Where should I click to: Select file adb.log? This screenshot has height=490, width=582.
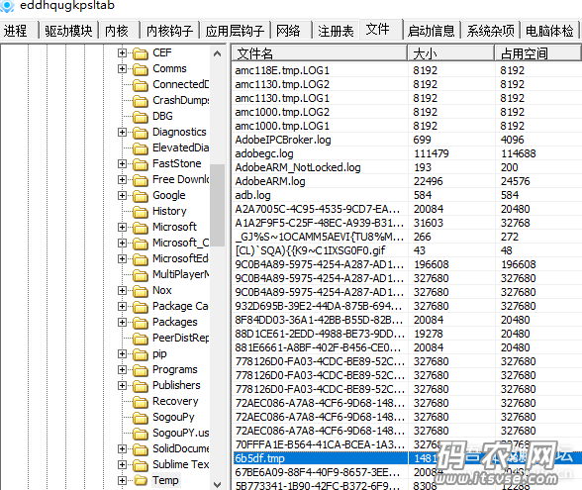[252, 195]
